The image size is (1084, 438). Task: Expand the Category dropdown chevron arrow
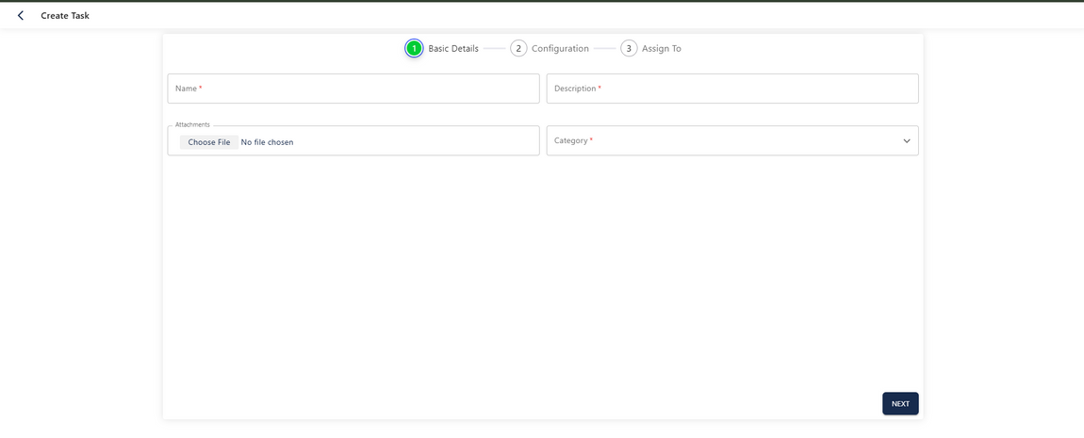click(x=907, y=141)
